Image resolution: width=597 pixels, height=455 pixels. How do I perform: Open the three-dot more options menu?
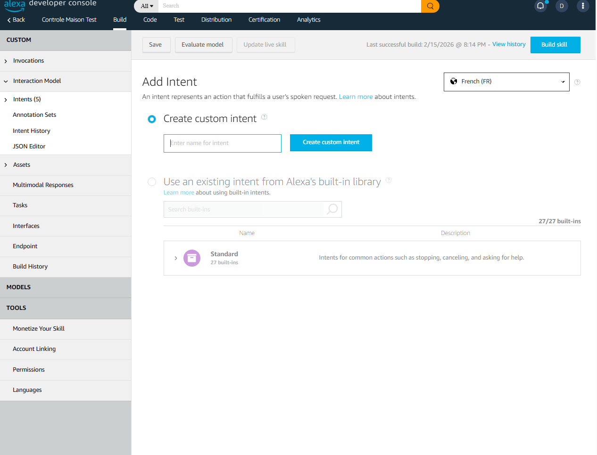(583, 6)
